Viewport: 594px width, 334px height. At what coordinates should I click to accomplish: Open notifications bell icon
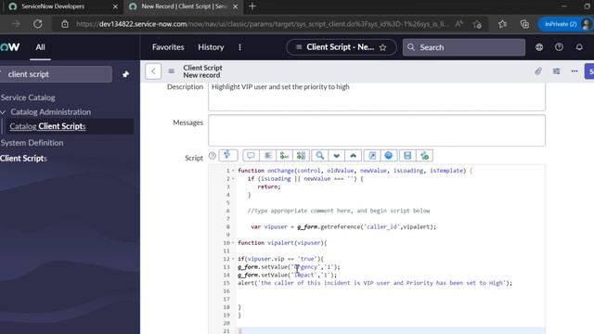[x=579, y=47]
